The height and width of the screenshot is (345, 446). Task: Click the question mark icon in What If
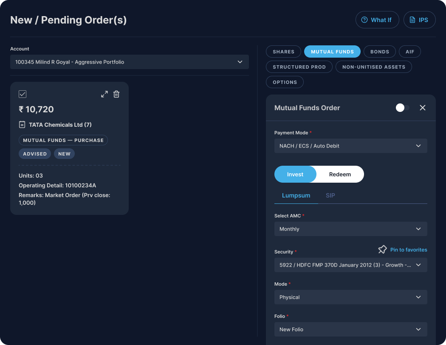pos(364,20)
